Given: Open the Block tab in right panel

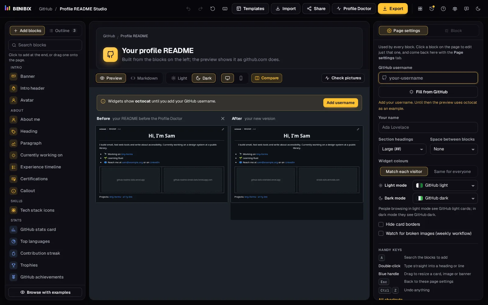Looking at the screenshot, I should 453,30.
